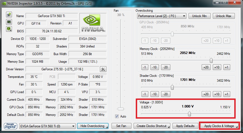The height and width of the screenshot is (133, 243).
Task: Increase Memory Clock by 10 MHz
Action: click(x=217, y=67)
